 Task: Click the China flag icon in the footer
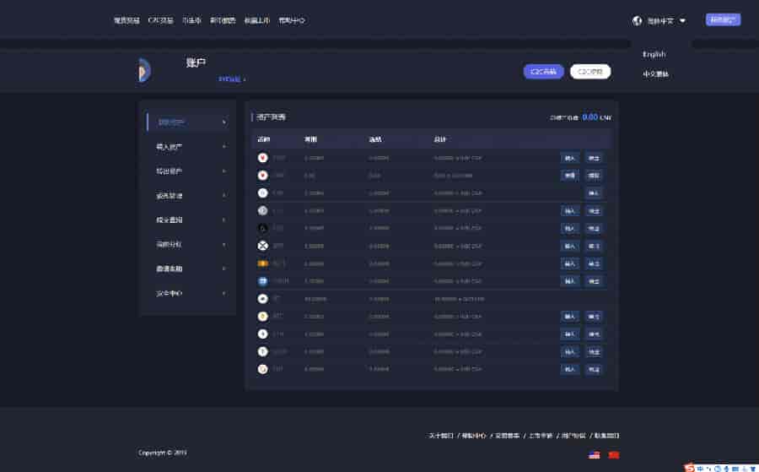click(613, 455)
